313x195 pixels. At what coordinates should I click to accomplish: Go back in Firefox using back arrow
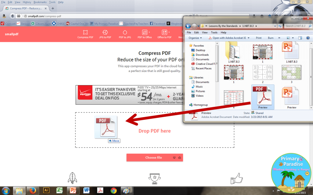(x=13, y=16)
